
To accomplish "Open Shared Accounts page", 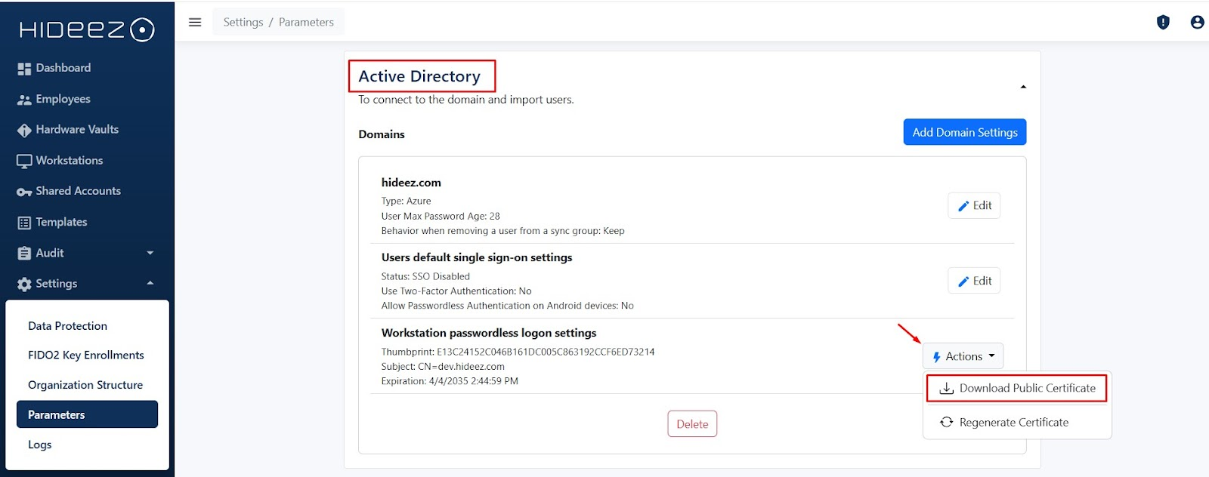I will pyautogui.click(x=78, y=191).
